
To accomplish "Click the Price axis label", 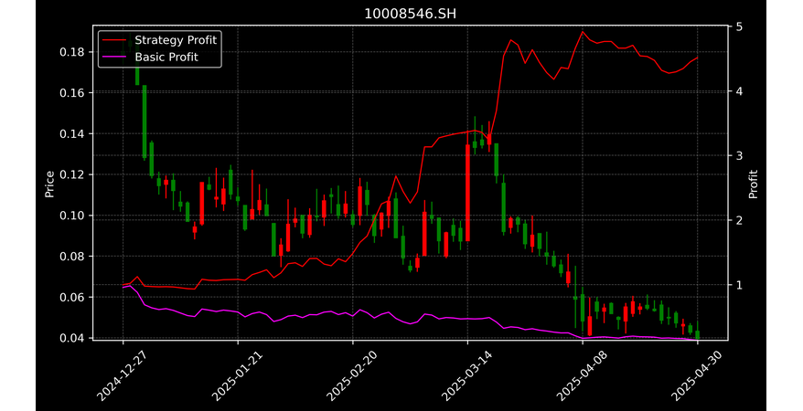I will coord(49,184).
